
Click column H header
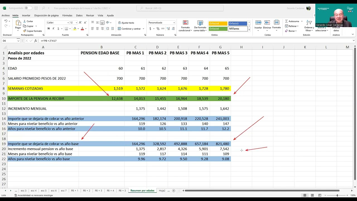[241, 47]
